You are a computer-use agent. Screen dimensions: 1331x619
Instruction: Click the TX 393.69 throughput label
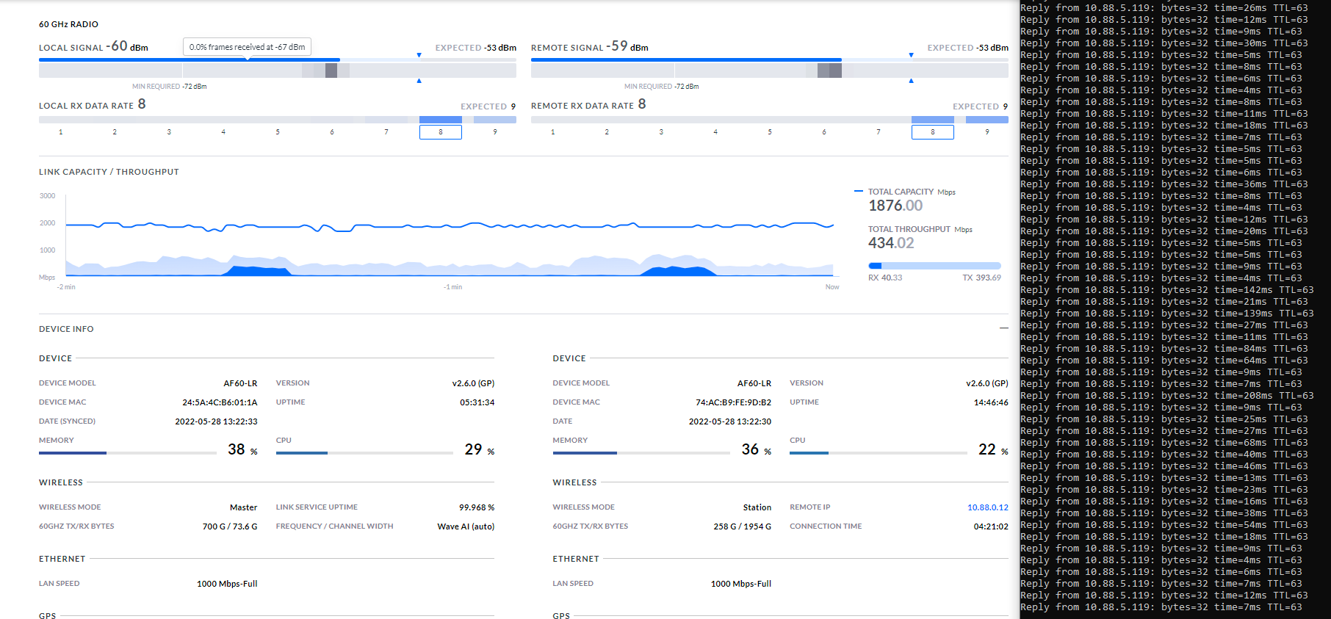pos(981,278)
